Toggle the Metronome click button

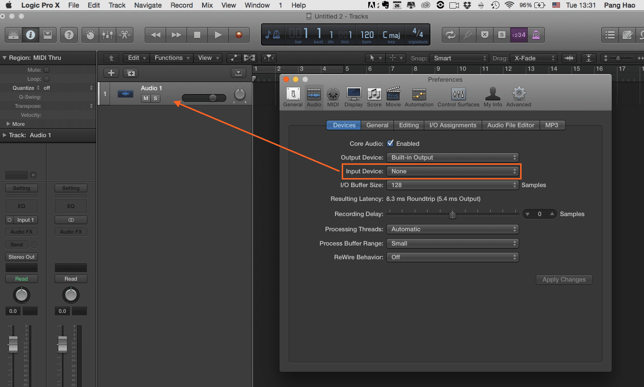point(536,35)
